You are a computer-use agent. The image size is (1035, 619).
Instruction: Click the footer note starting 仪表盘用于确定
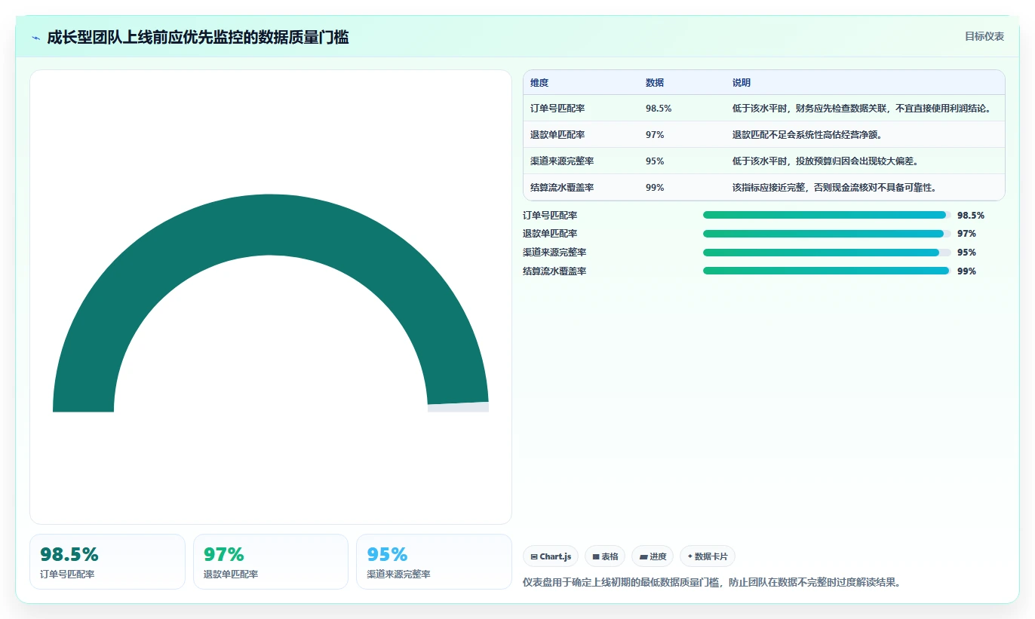(711, 582)
